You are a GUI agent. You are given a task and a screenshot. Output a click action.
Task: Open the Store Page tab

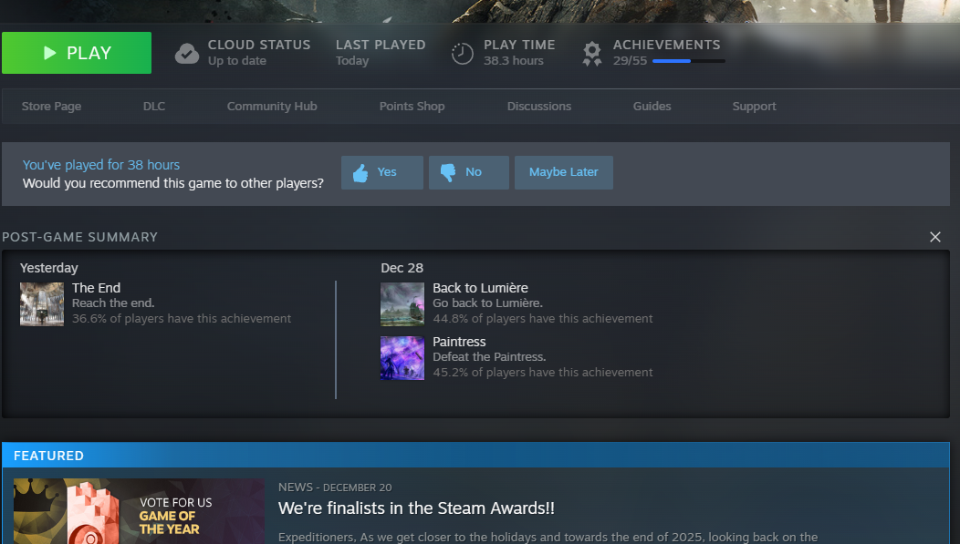51,107
